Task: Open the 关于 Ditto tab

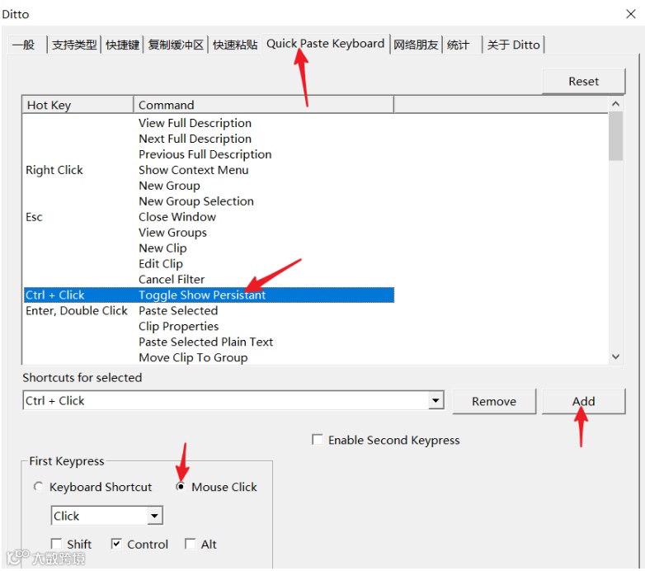Action: pyautogui.click(x=513, y=45)
